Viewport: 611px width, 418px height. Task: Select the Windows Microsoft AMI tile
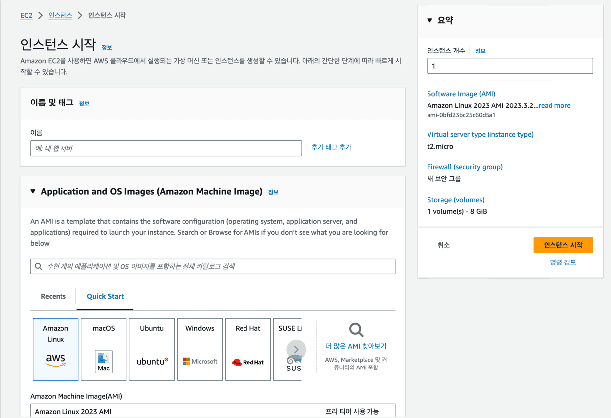(x=200, y=350)
